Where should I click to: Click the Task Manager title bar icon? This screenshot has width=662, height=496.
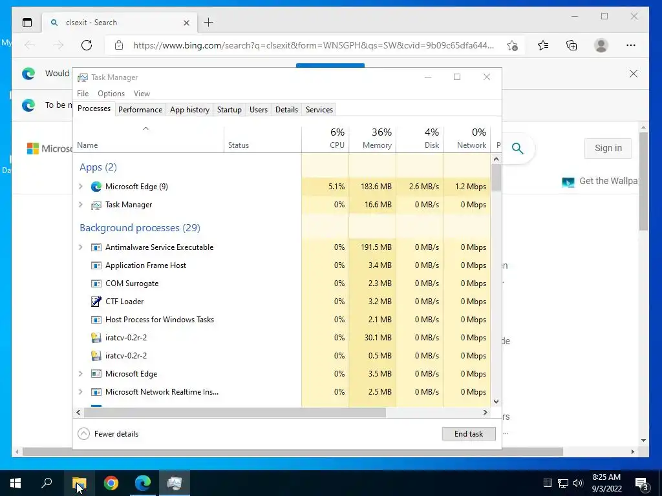click(x=83, y=77)
